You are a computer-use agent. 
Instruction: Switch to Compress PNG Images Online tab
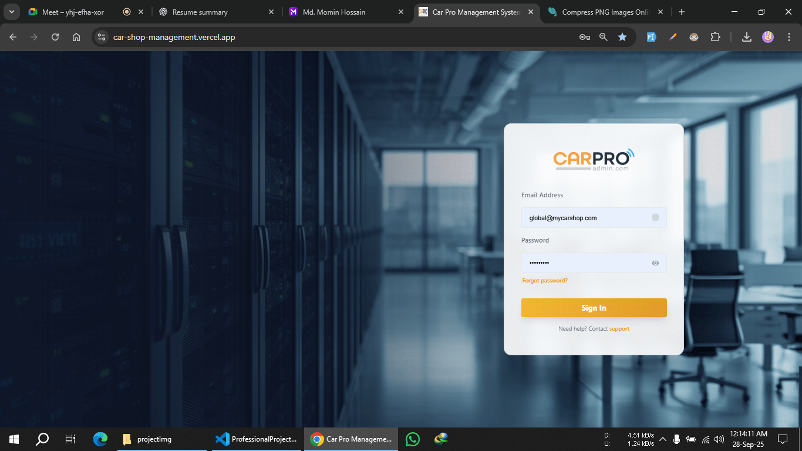click(605, 12)
